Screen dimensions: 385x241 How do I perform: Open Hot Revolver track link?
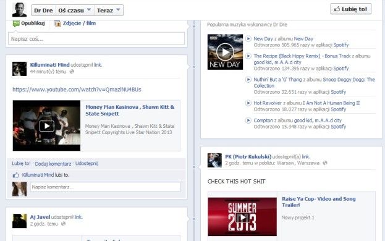click(268, 103)
